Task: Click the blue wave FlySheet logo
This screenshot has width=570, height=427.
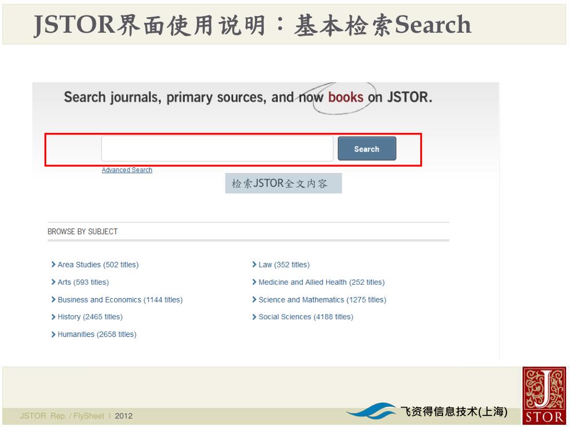Action: tap(371, 411)
